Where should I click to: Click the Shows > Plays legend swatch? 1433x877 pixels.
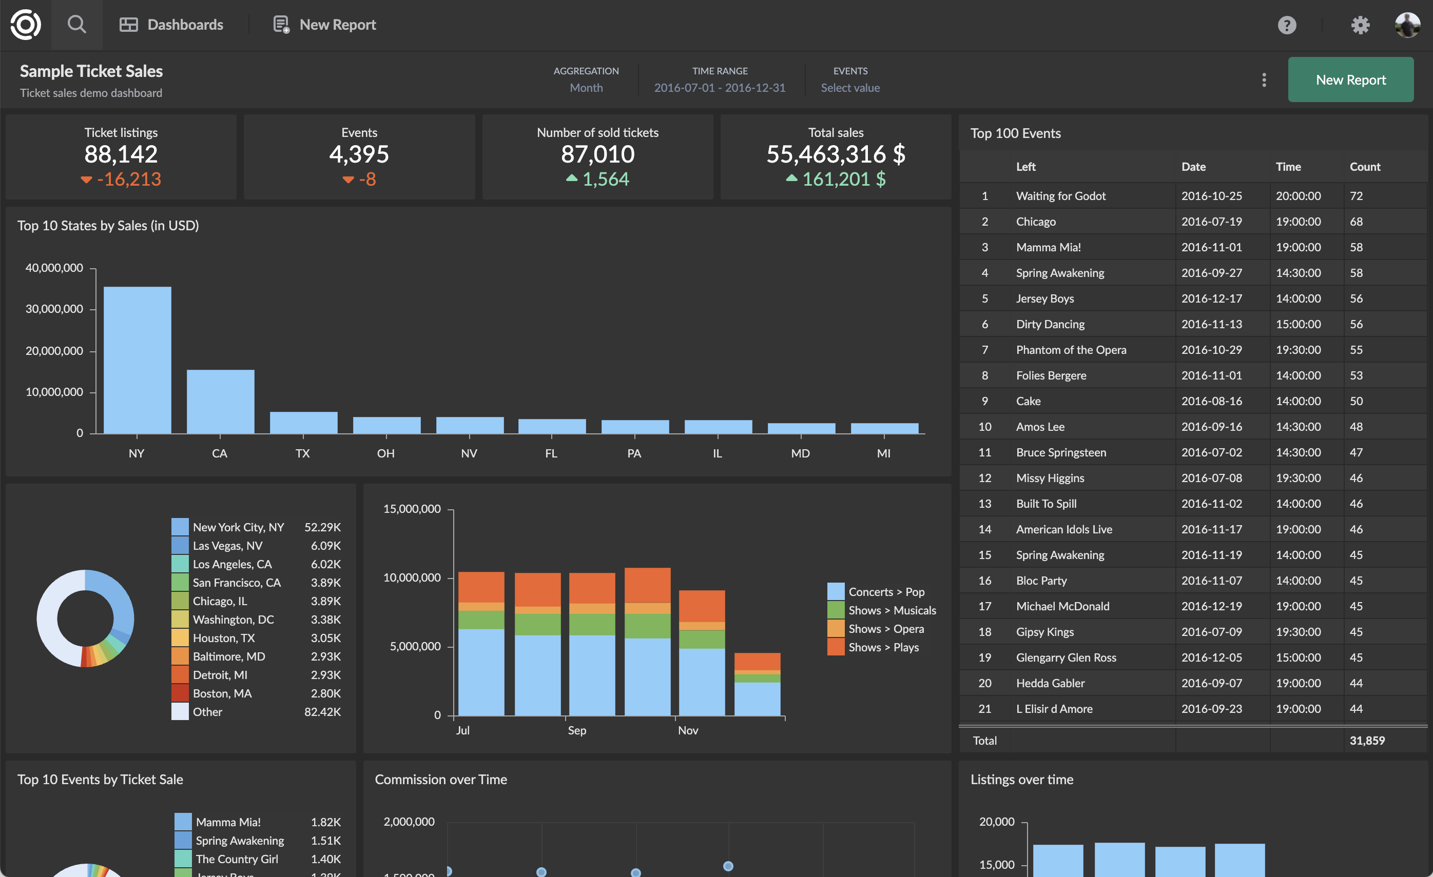(836, 647)
